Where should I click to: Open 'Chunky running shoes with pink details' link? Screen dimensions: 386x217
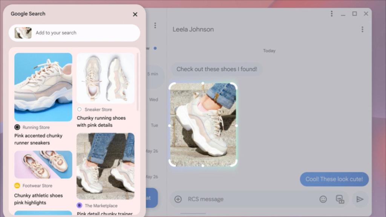point(101,121)
